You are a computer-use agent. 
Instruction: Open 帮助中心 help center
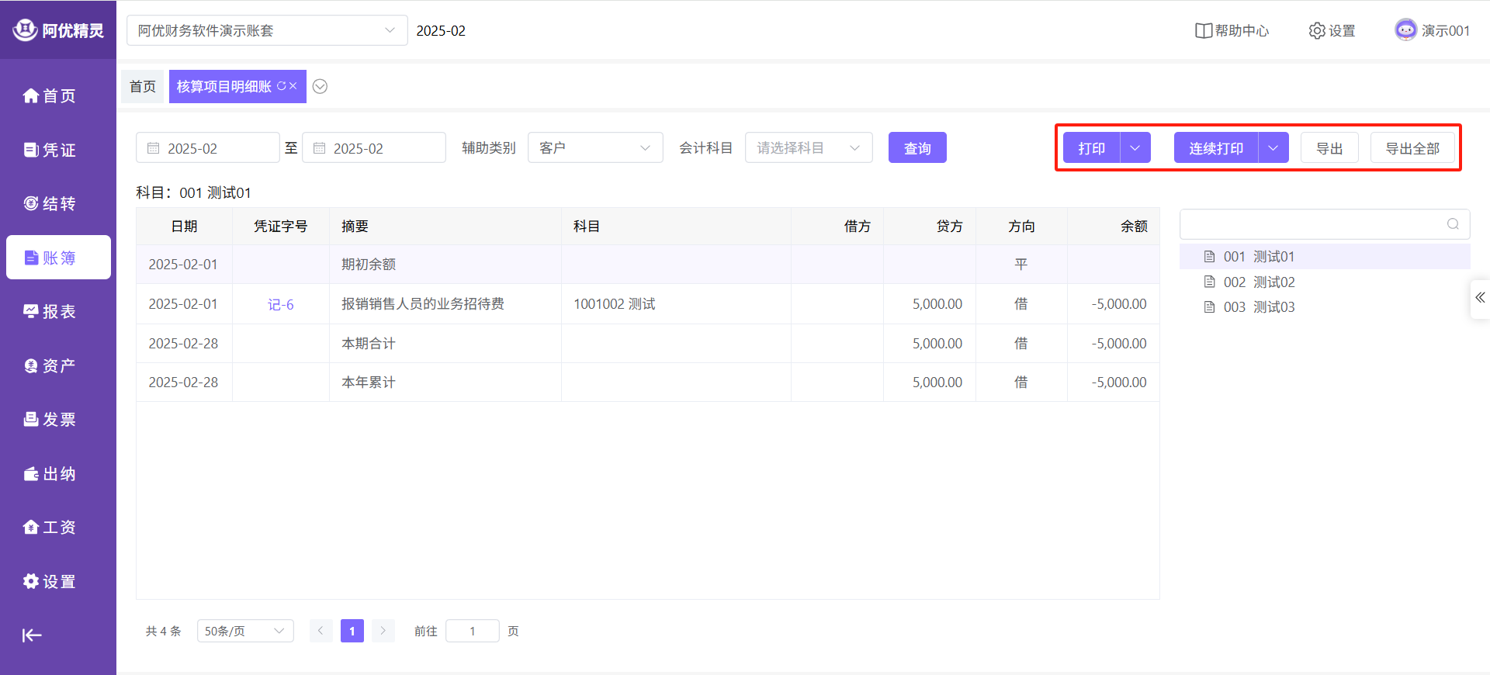click(1232, 31)
